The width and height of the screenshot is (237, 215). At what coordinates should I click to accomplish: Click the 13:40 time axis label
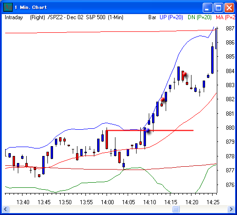(x=23, y=202)
